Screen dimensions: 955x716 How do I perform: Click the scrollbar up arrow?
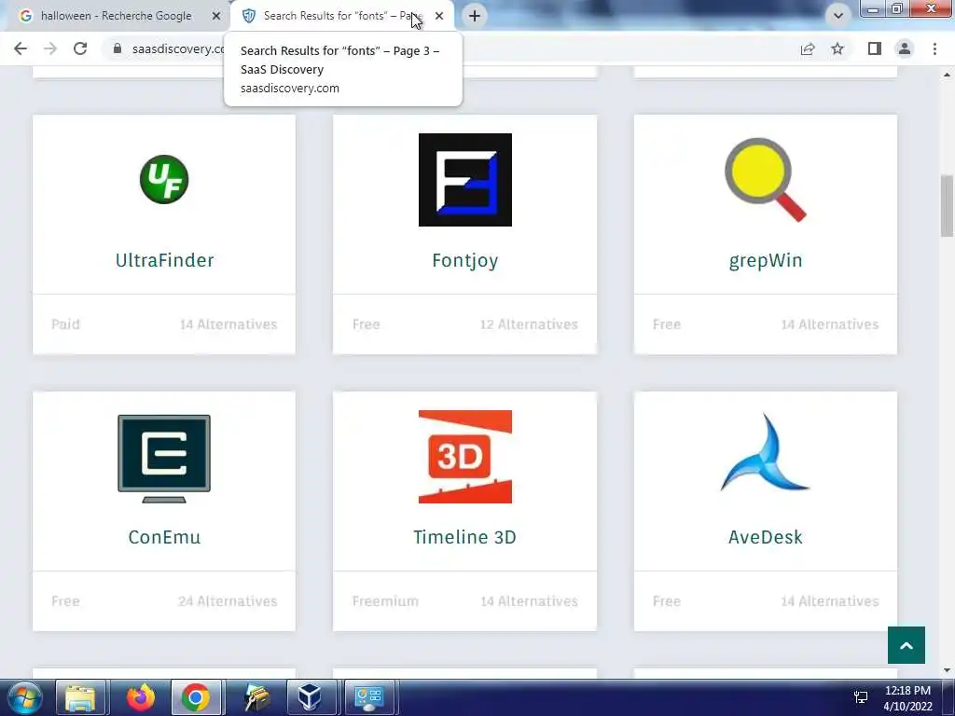click(947, 75)
